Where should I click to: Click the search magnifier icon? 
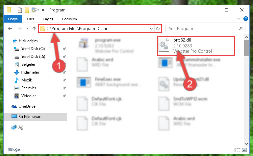[240, 28]
